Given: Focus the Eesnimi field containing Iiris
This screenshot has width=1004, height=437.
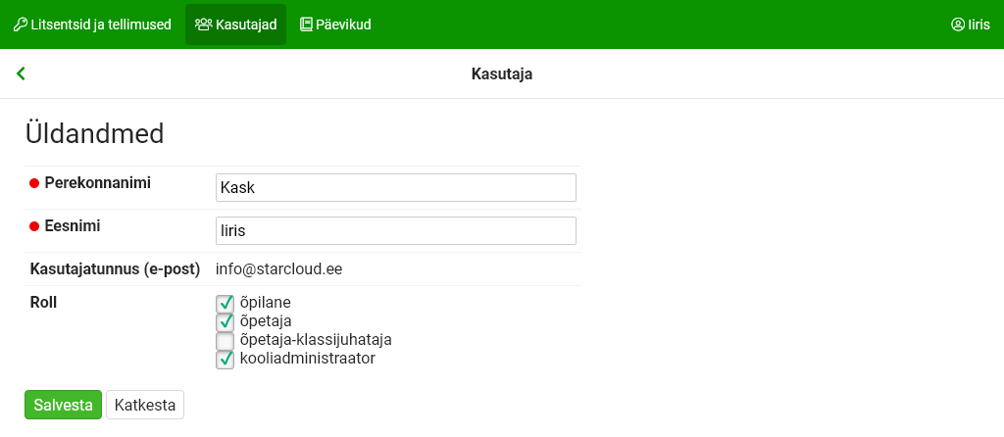Looking at the screenshot, I should (x=395, y=231).
